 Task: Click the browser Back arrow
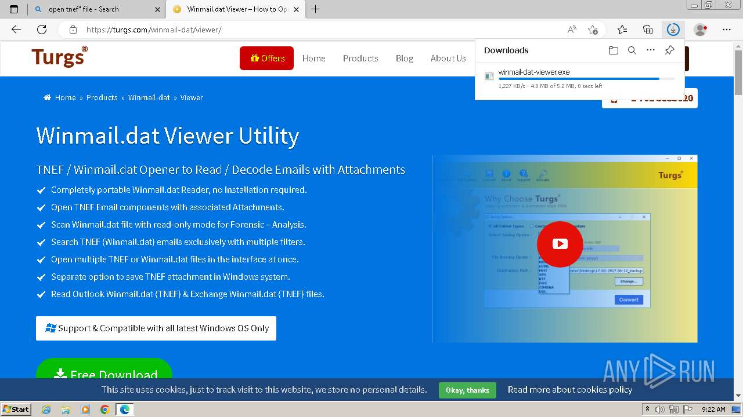16,30
